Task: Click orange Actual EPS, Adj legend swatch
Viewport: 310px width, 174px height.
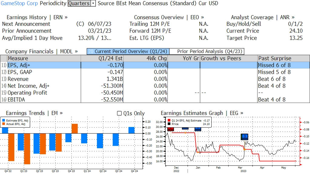Action: click(4, 124)
